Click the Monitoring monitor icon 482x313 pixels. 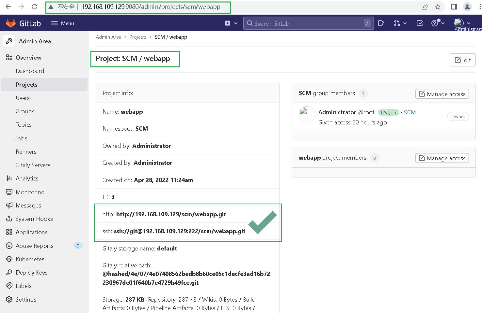coord(9,192)
